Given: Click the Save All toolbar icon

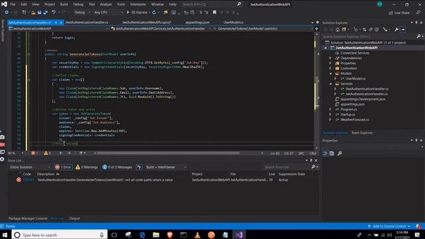Looking at the screenshot, I should (45, 13).
